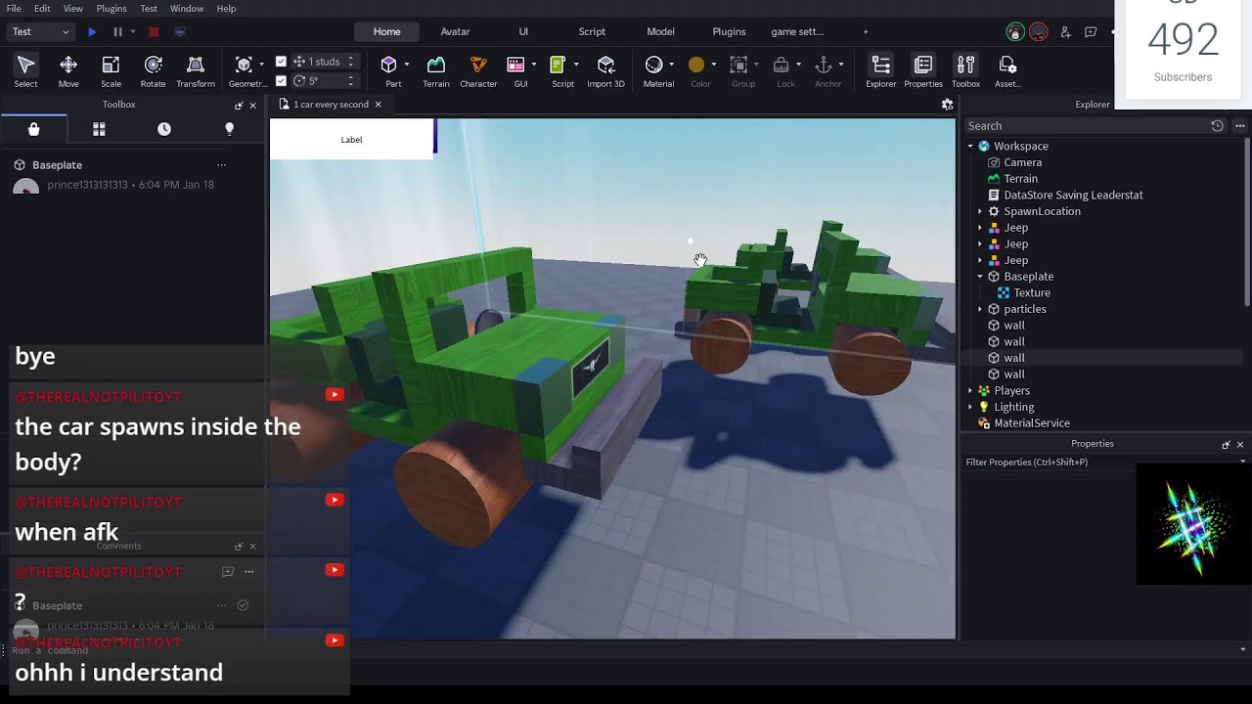This screenshot has width=1252, height=704.
Task: Open the Character tool
Action: [x=478, y=71]
